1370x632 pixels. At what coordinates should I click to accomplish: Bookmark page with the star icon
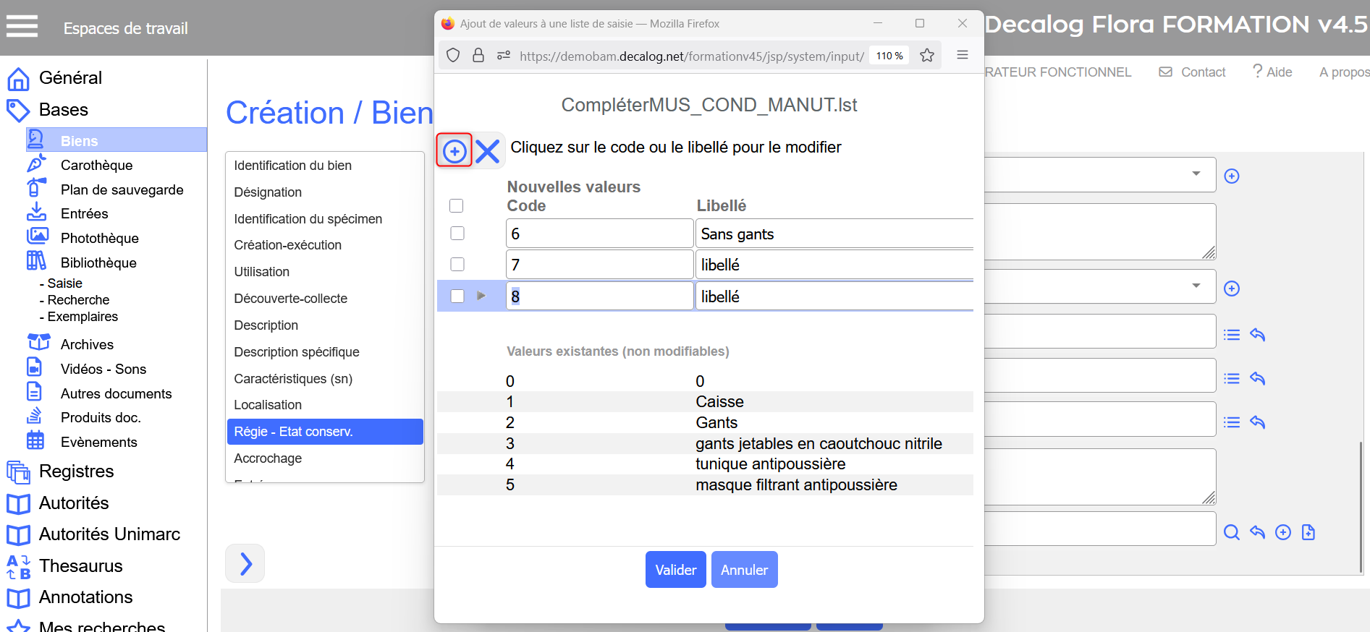pos(926,56)
